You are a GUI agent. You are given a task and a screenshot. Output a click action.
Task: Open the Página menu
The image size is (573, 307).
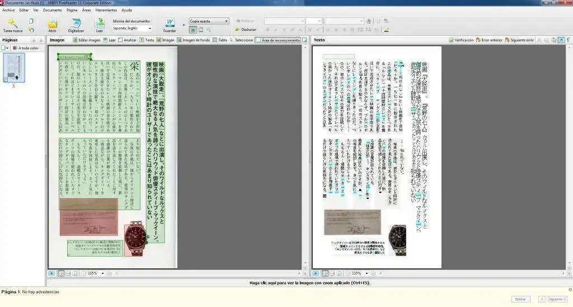point(72,10)
